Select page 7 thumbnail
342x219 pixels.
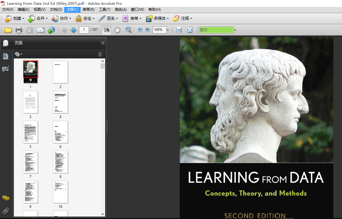click(x=31, y=162)
